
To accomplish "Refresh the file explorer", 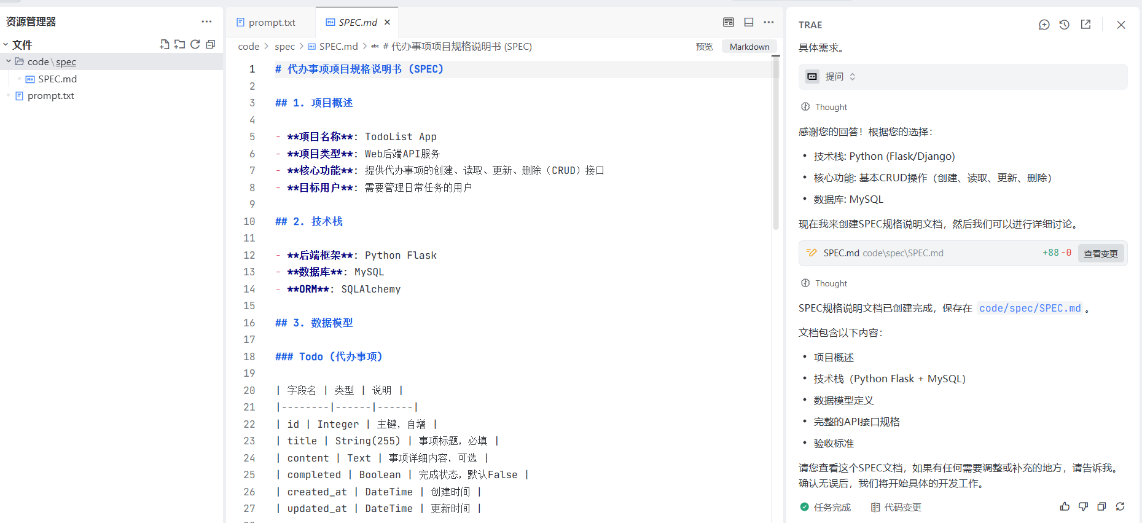I will coord(195,44).
